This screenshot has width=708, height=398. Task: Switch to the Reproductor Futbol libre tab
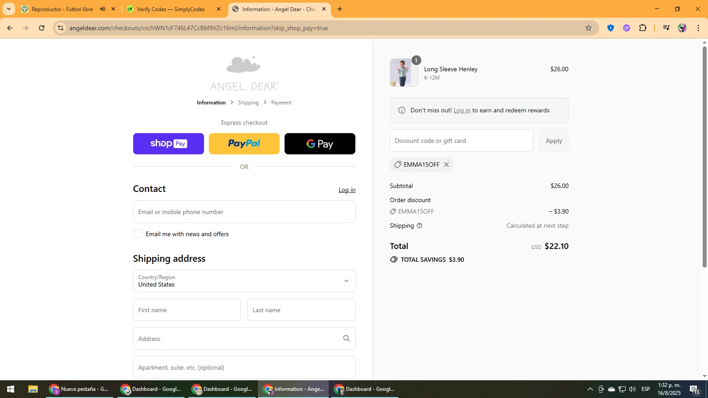(62, 9)
